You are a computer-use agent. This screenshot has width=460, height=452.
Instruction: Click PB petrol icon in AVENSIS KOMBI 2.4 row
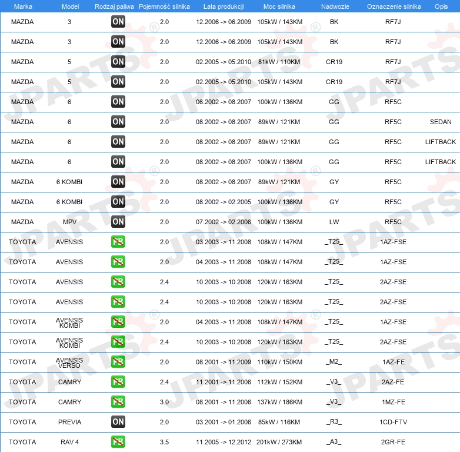tap(118, 341)
